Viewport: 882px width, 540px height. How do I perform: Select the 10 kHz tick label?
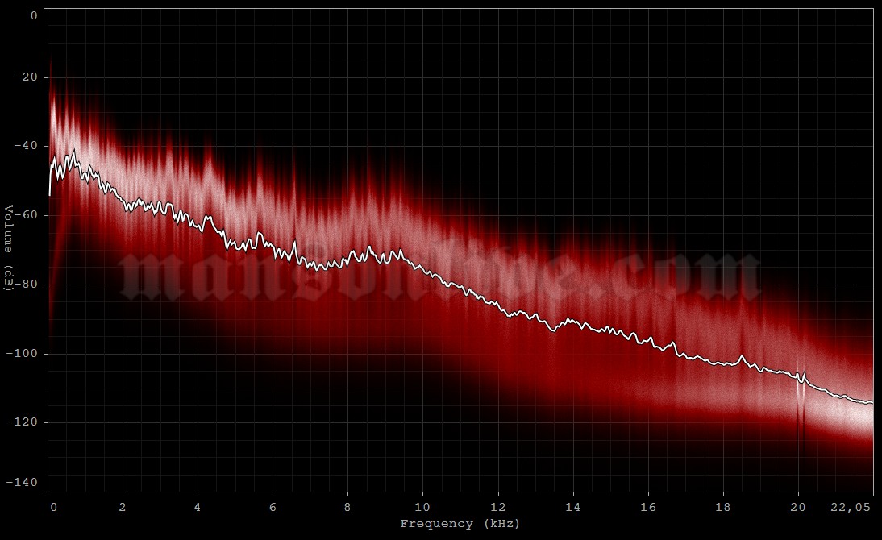coord(422,508)
